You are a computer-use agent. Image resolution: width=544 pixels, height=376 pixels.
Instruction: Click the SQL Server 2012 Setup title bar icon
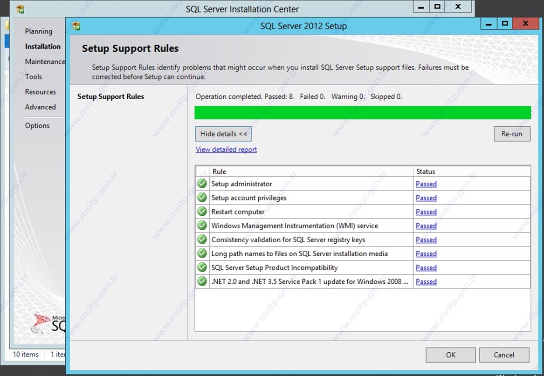(x=76, y=26)
